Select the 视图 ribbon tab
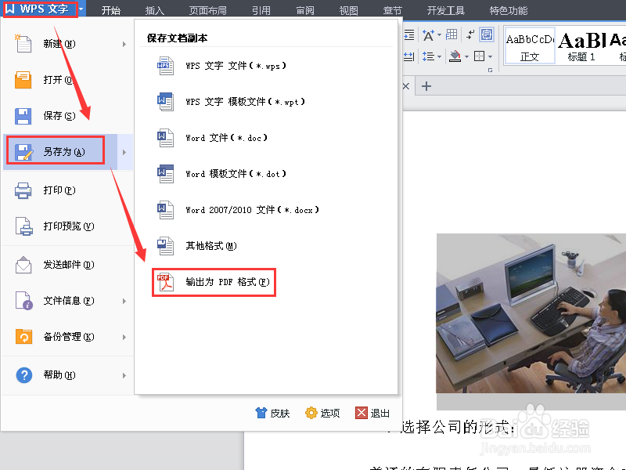 348,10
